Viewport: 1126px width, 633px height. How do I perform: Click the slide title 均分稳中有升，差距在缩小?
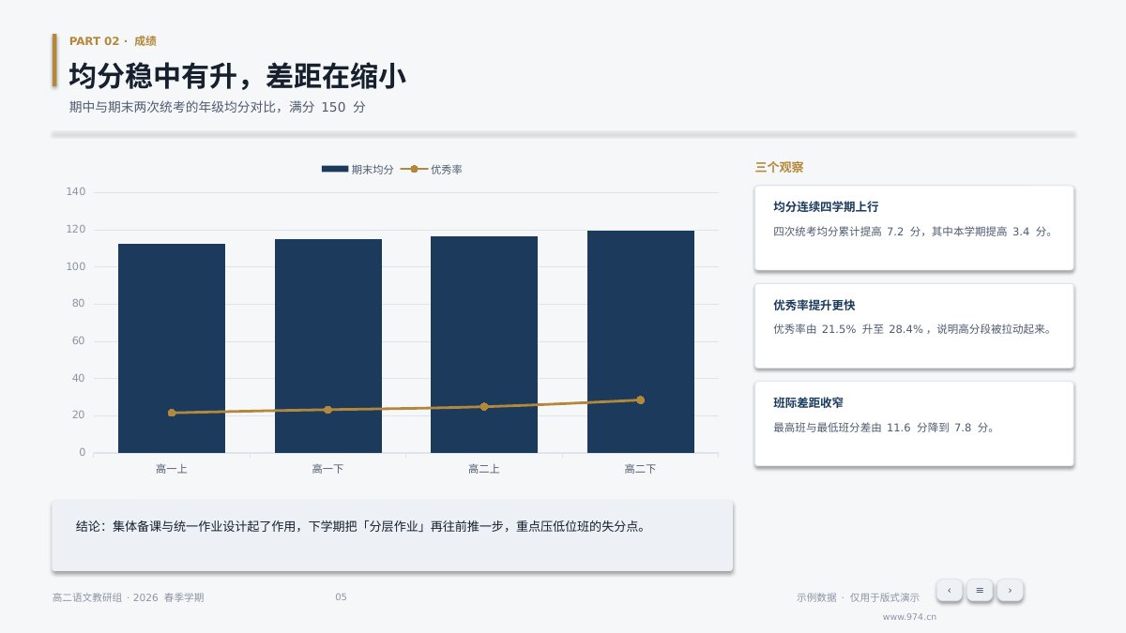237,76
